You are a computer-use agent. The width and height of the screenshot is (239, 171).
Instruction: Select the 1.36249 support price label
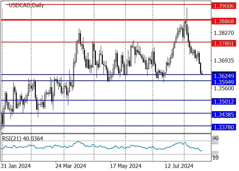coord(224,76)
